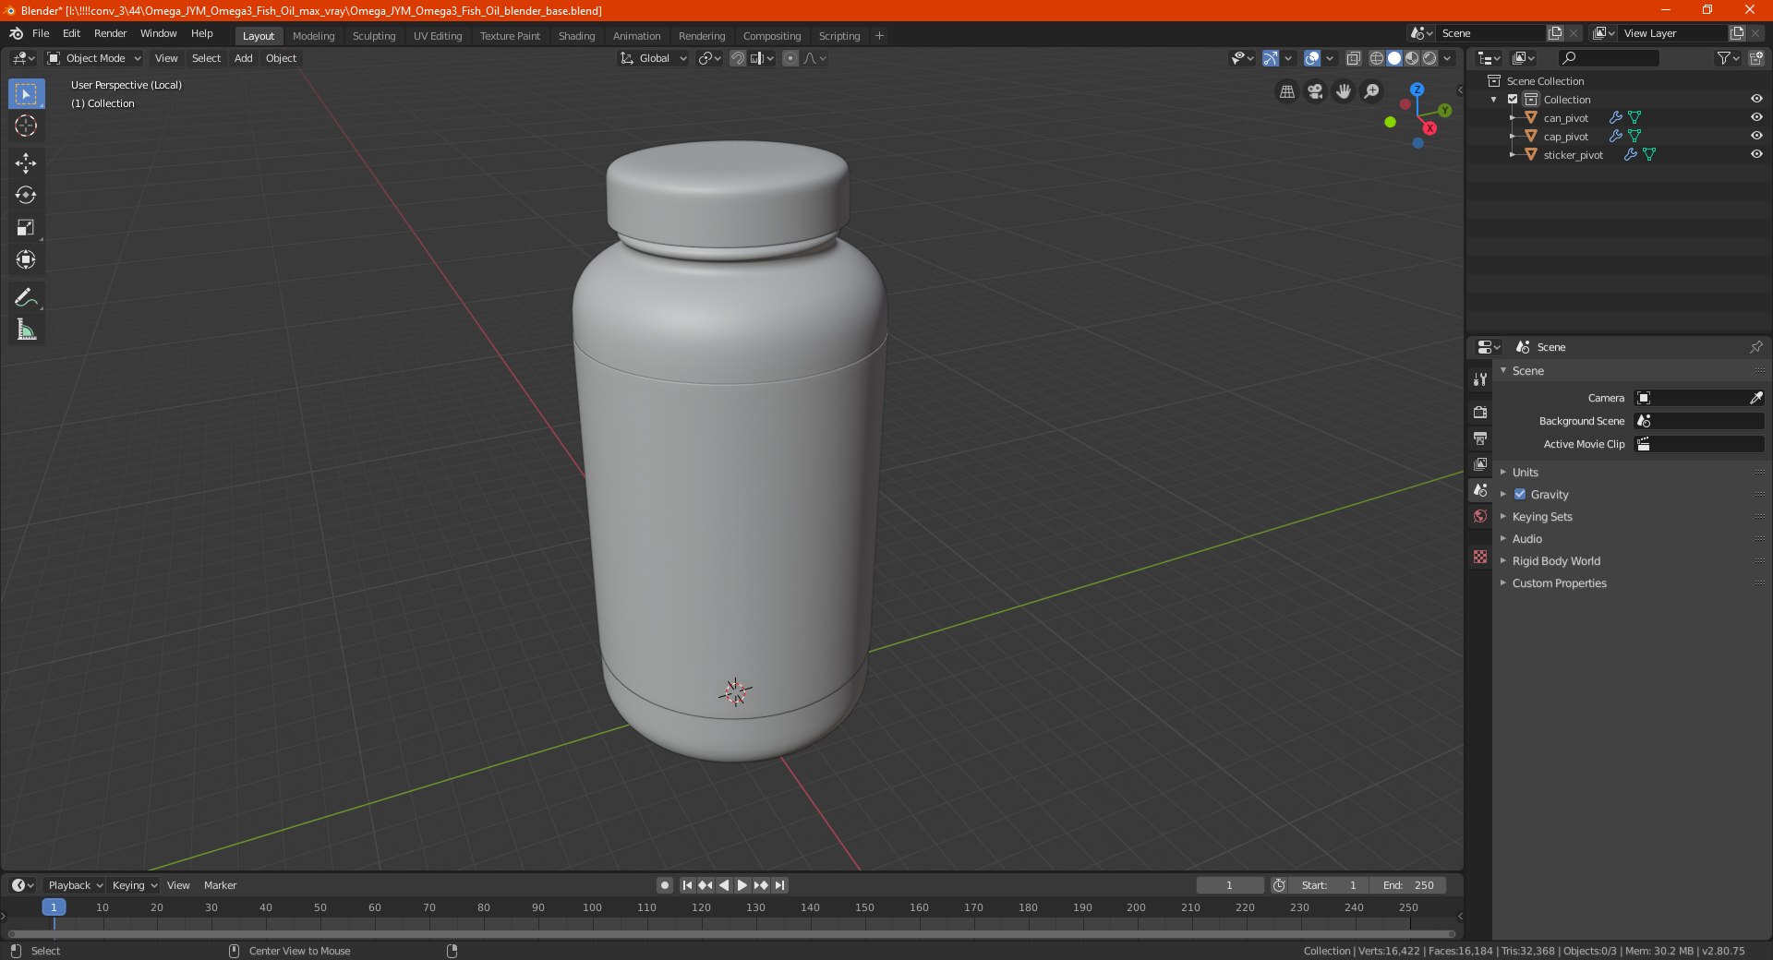Switch to solid viewport shading
Screen dimensions: 1773x960
tap(1394, 58)
